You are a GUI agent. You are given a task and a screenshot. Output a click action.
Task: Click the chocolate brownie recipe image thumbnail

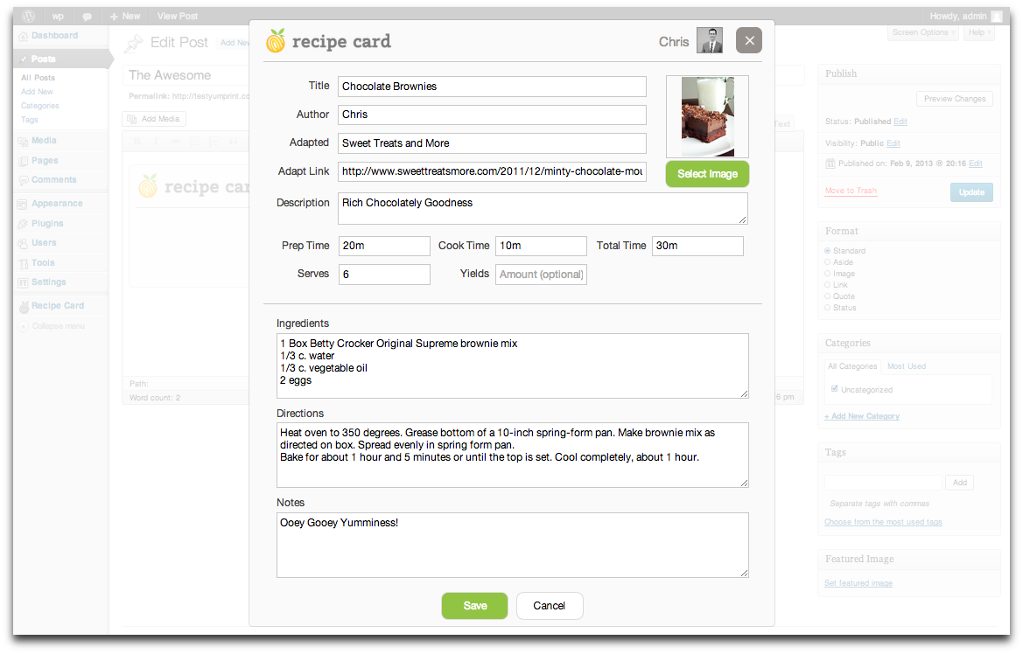(707, 116)
